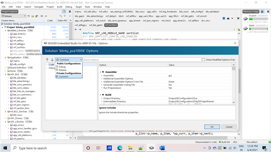
Task: Click the down arrow in Options dialog
Action: click(52, 60)
